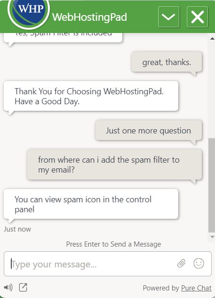The width and height of the screenshot is (215, 298).
Task: Click the 'Just one more question' bubble
Action: pos(149,131)
